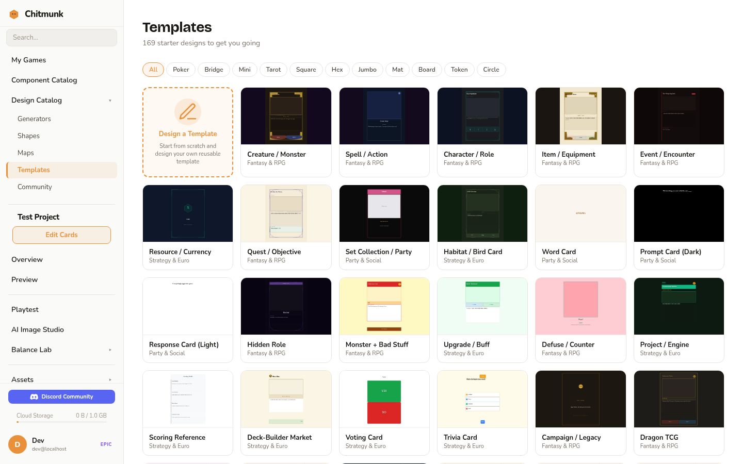743x464 pixels.
Task: Click the EPIC plan badge
Action: pyautogui.click(x=106, y=444)
